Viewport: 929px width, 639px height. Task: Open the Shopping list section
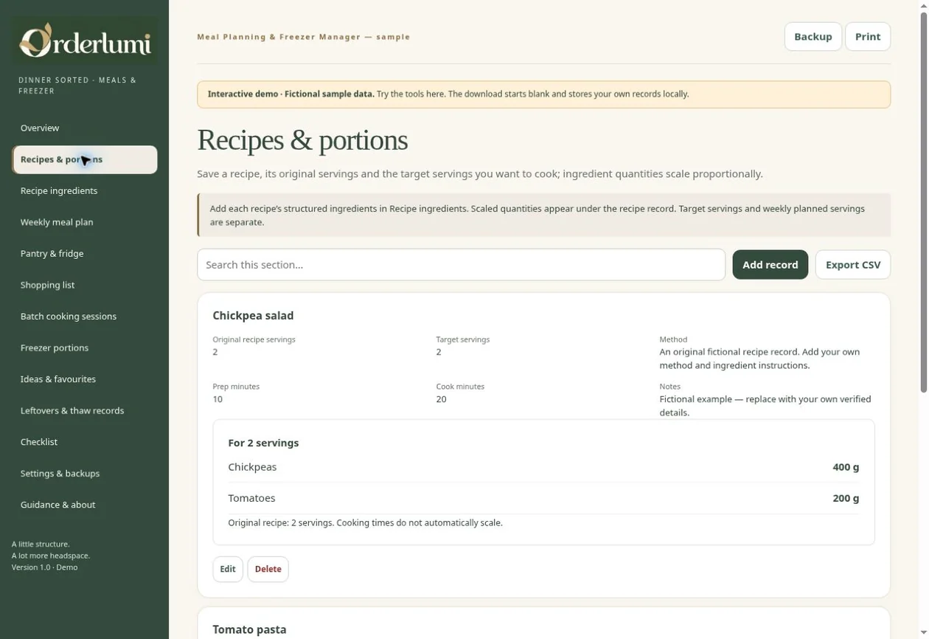point(85,285)
